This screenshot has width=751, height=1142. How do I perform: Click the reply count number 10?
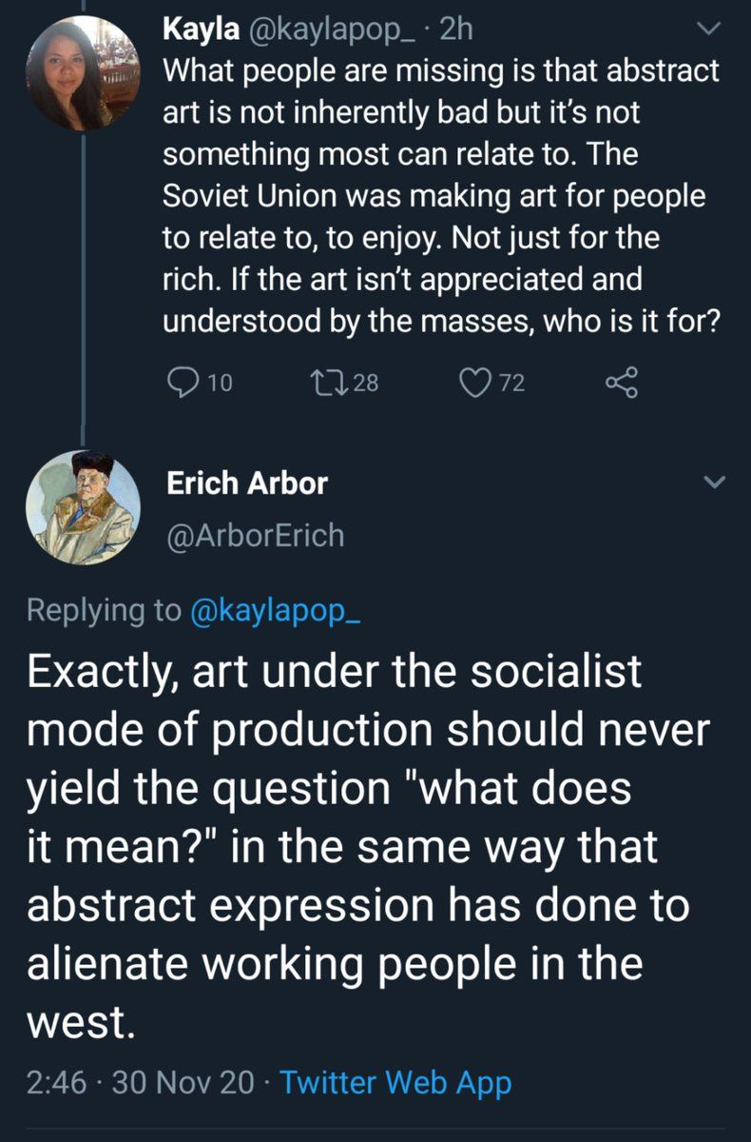[x=219, y=383]
